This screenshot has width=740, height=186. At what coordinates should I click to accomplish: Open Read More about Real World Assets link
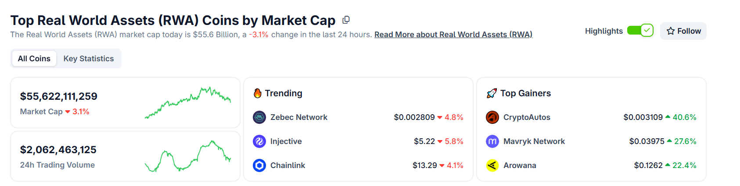(x=453, y=35)
